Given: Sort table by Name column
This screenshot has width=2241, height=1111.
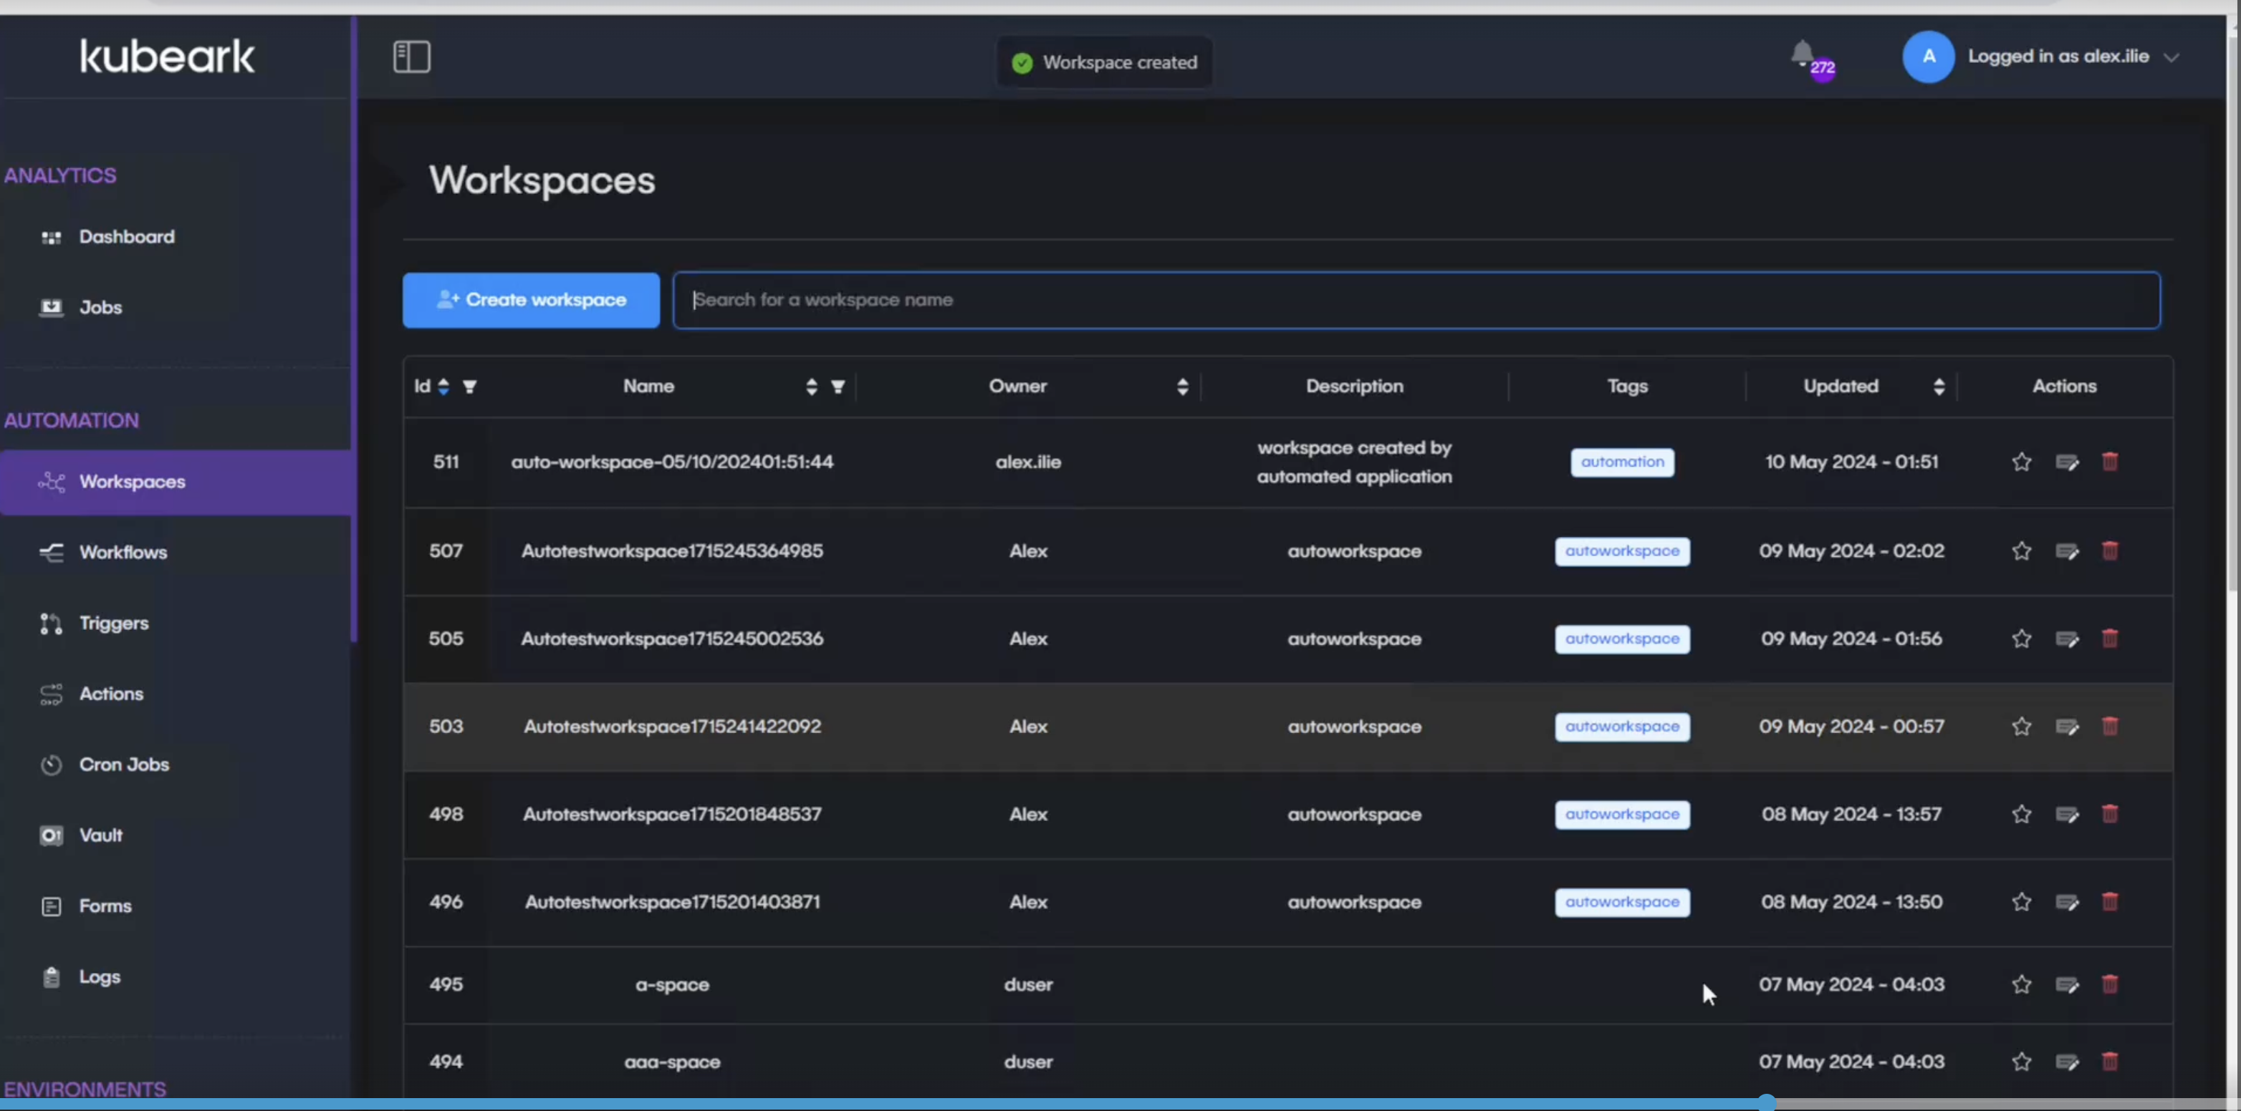Looking at the screenshot, I should pos(812,387).
